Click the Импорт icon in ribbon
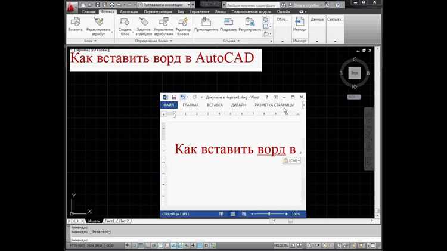This screenshot has height=251, width=447. (x=300, y=23)
